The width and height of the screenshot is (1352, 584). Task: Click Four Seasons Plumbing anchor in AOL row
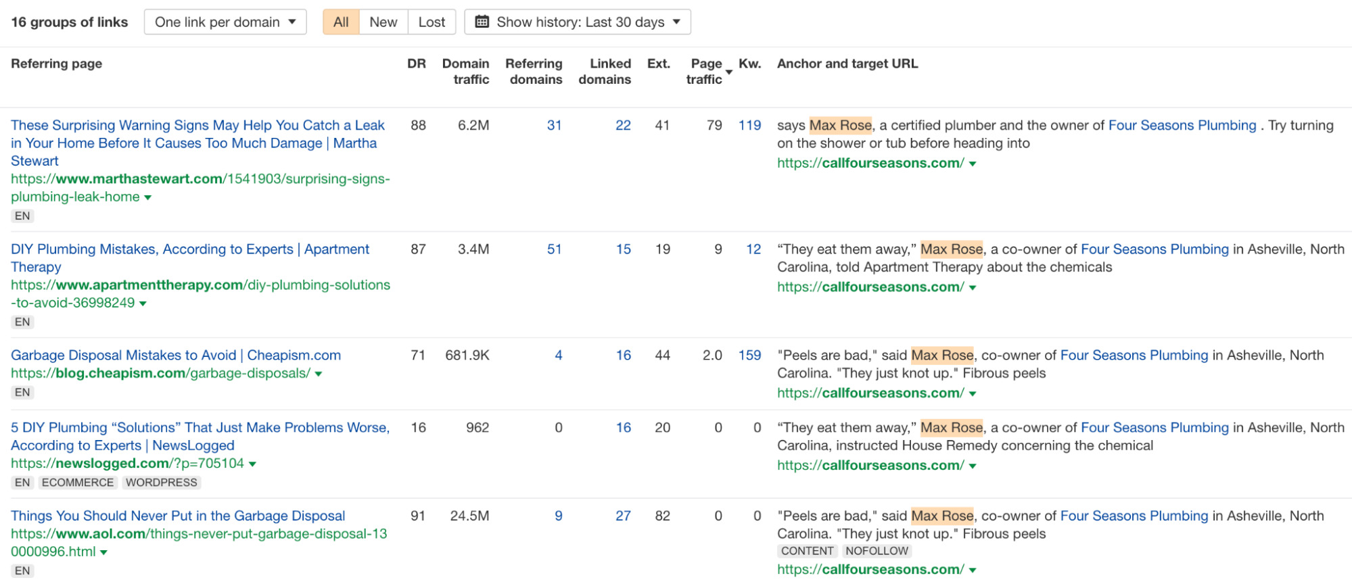[x=1134, y=516]
